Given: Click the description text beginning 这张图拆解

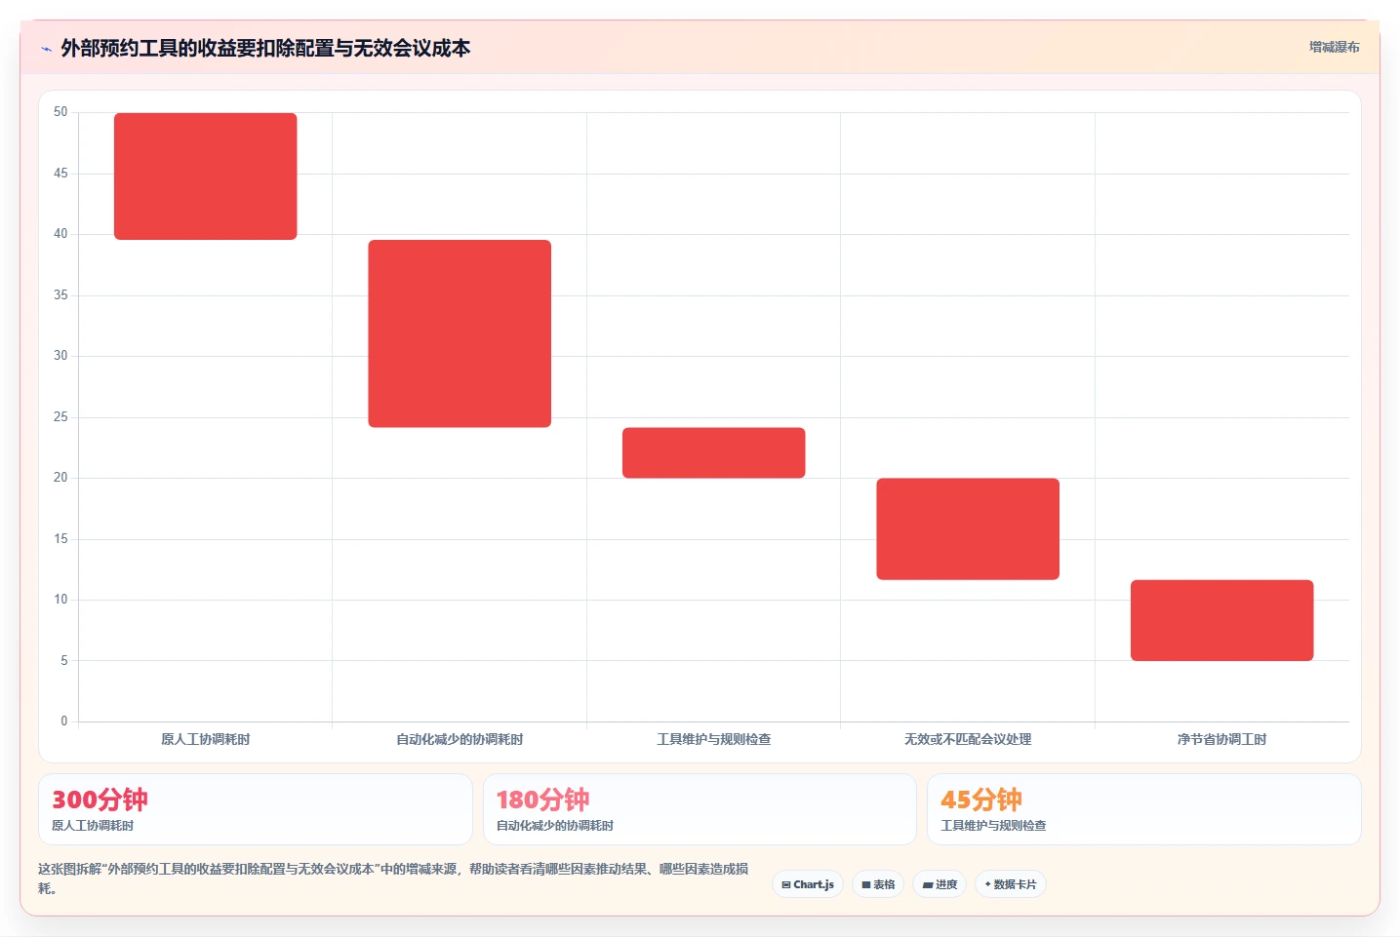Looking at the screenshot, I should click(394, 878).
